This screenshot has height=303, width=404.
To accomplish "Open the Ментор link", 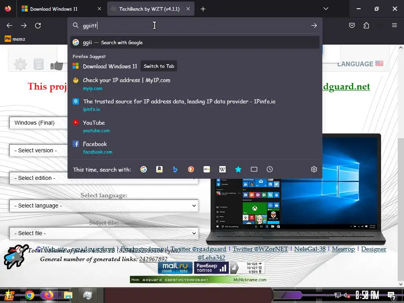I will tap(343, 249).
